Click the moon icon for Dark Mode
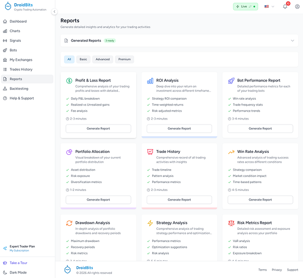 point(5,272)
